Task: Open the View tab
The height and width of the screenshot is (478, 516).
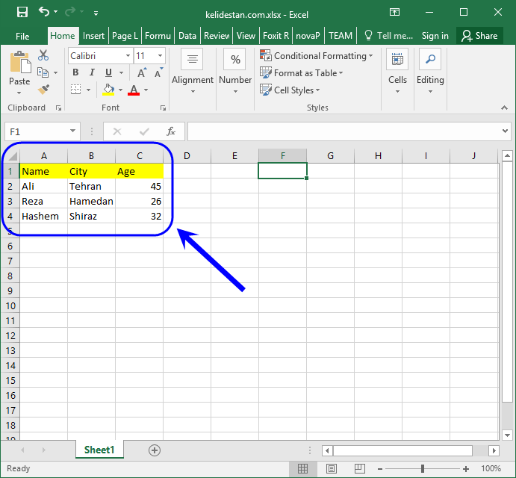Action: (246, 36)
